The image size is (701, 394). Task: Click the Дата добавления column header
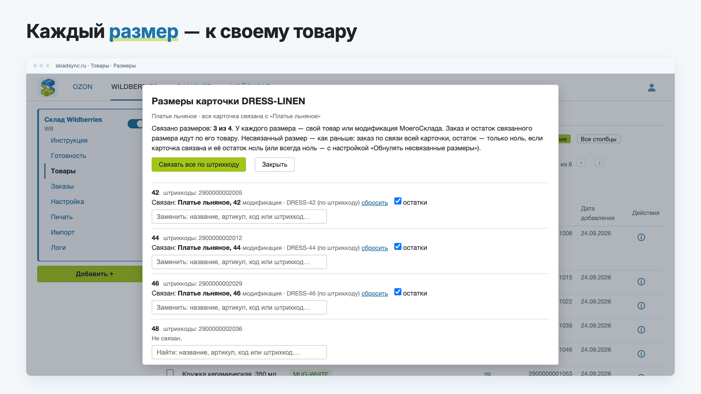[x=598, y=213]
